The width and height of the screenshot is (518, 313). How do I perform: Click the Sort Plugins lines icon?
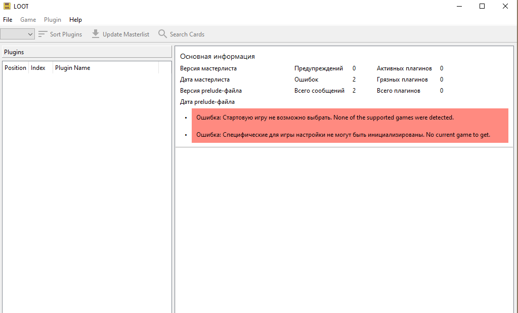coord(42,34)
